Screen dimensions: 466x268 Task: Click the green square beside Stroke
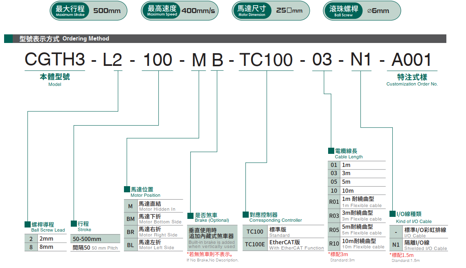pos(74,223)
